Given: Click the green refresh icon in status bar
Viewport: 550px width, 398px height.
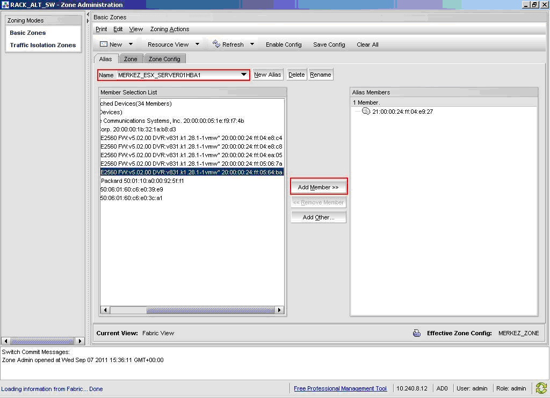Looking at the screenshot, I should pos(541,388).
